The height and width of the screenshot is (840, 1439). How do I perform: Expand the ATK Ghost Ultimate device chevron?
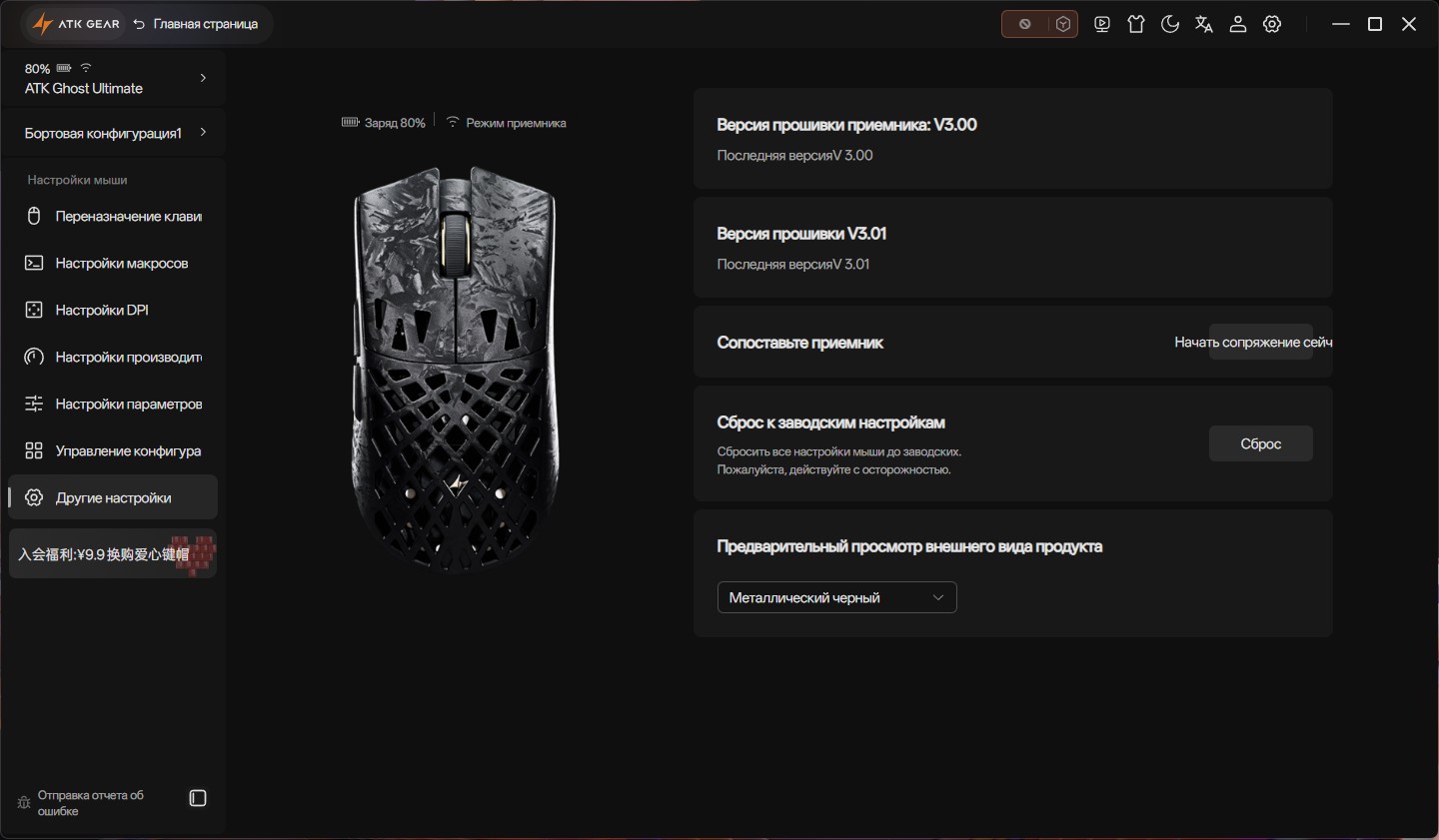(x=203, y=78)
